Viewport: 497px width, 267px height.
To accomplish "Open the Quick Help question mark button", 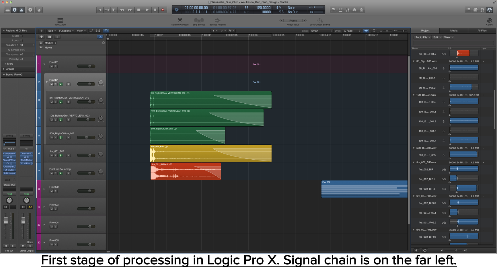I will point(30,10).
